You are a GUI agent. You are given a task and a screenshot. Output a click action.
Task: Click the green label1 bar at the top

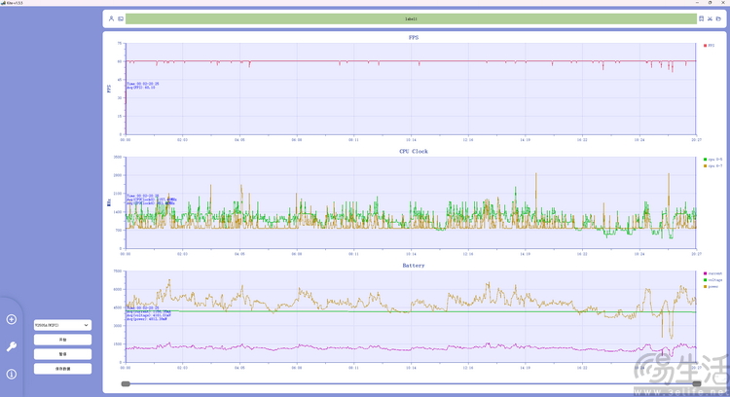411,18
